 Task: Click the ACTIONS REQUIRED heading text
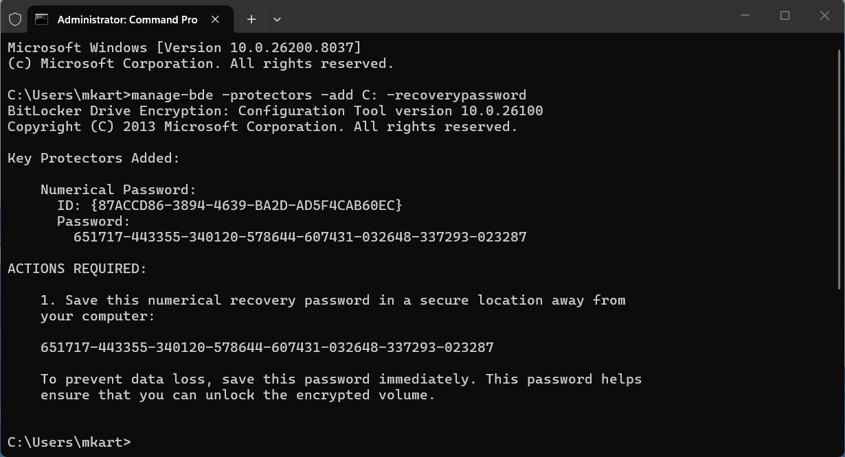tap(77, 269)
